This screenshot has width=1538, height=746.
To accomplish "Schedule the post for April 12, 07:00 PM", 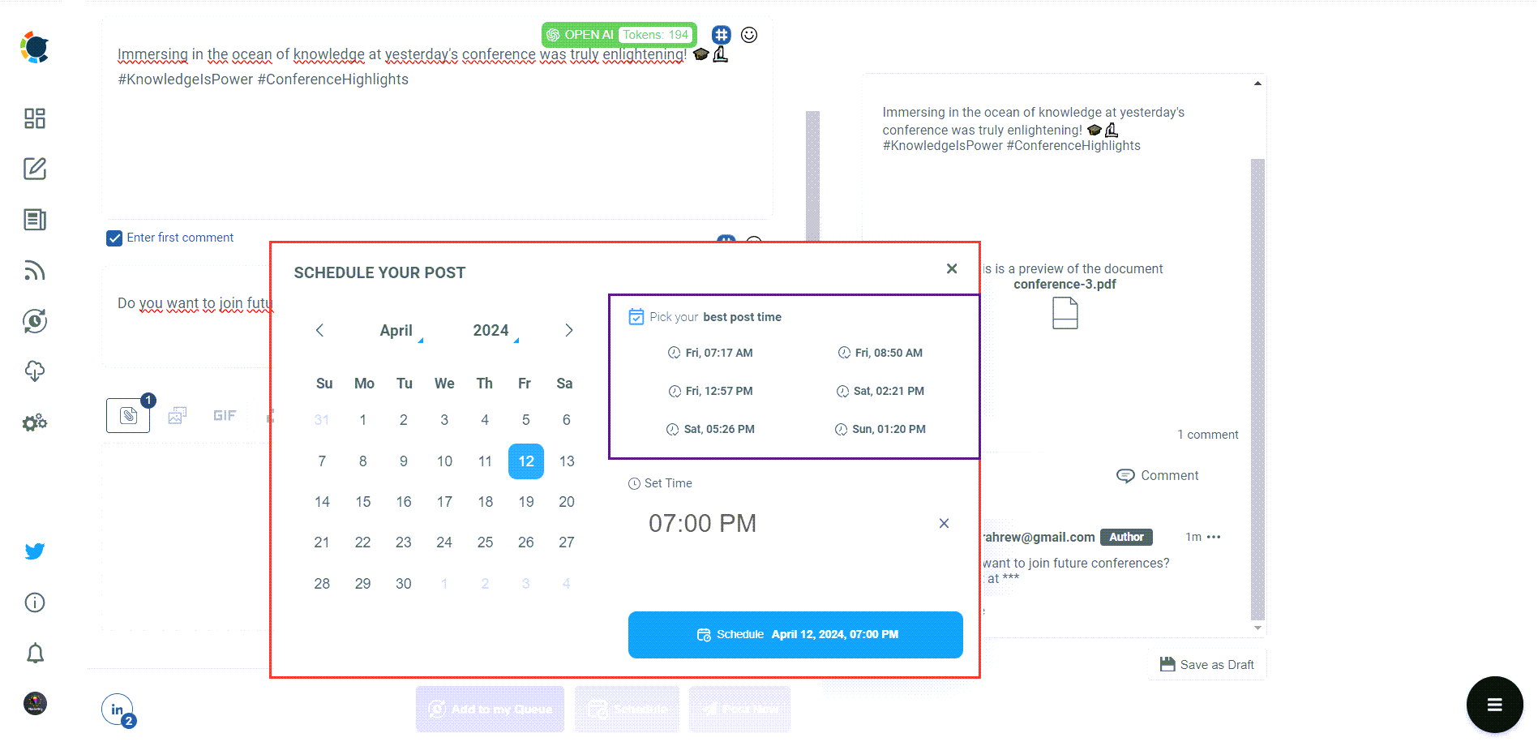I will point(795,635).
